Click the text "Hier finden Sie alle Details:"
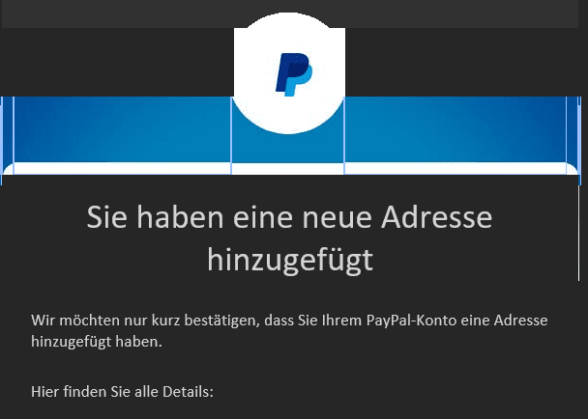Viewport: 588px width, 419px height. coord(122,392)
